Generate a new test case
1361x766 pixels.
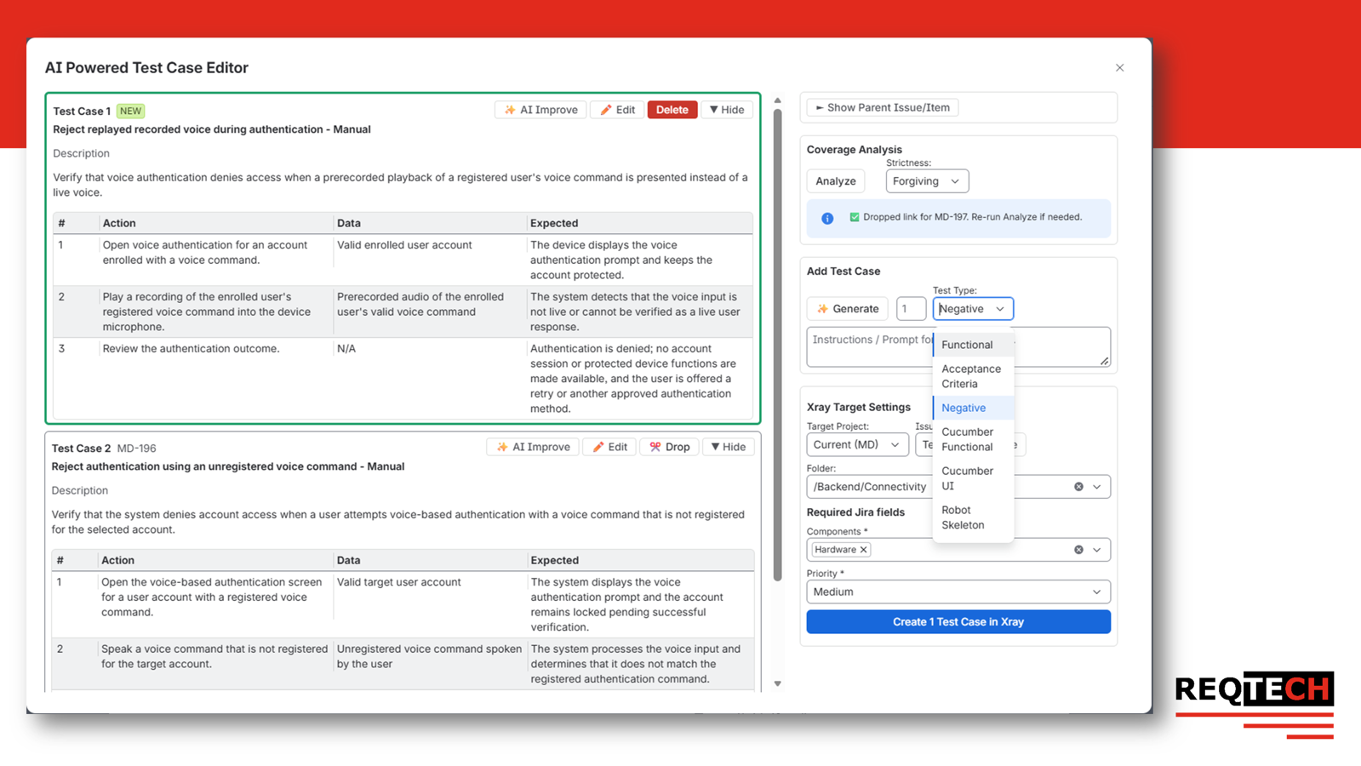(848, 309)
